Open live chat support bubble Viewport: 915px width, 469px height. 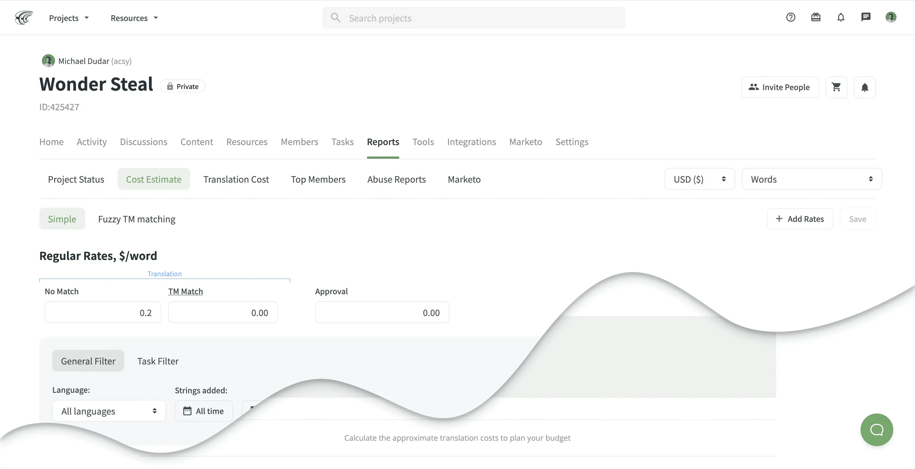[876, 430]
